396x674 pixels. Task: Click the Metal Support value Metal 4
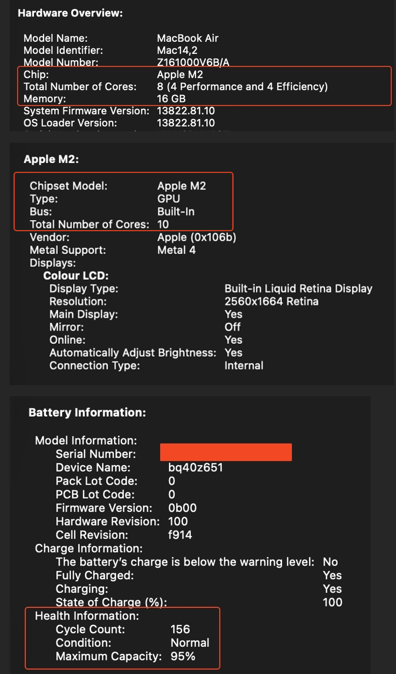176,250
